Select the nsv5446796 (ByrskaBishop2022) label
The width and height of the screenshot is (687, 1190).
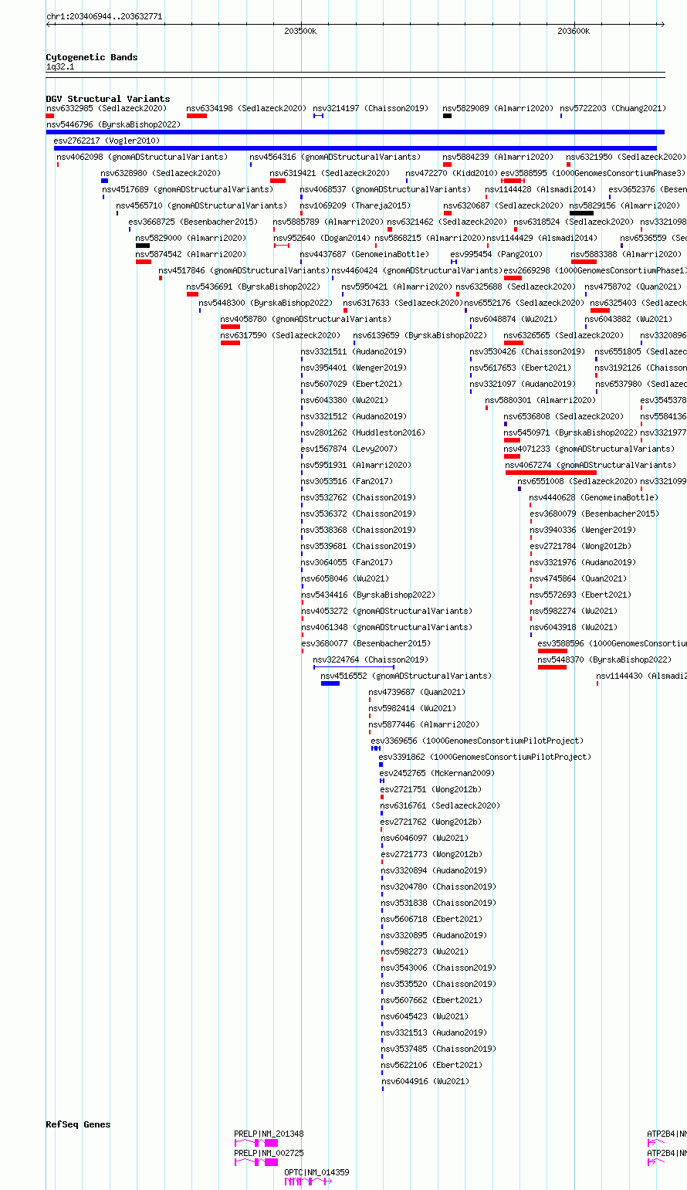click(113, 124)
